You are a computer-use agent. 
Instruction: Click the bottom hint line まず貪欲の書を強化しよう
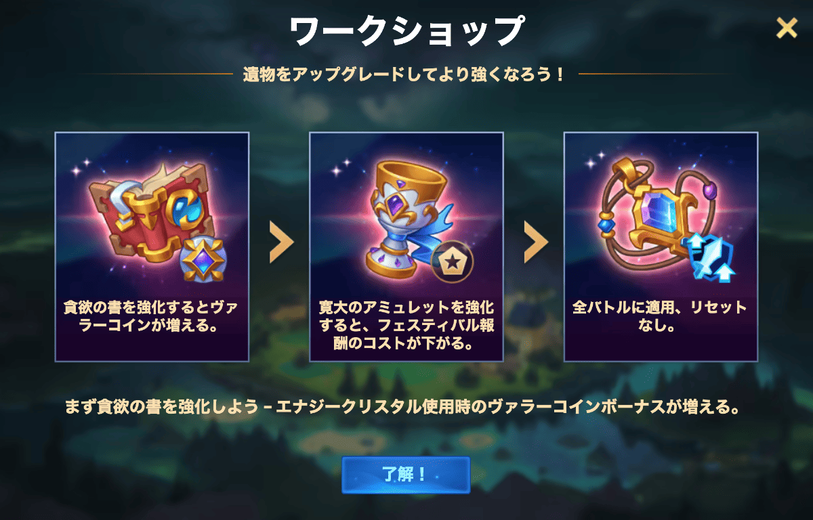(401, 408)
